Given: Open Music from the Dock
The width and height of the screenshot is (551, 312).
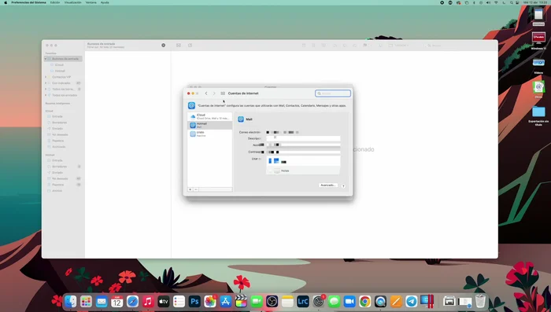Looking at the screenshot, I should (148, 302).
